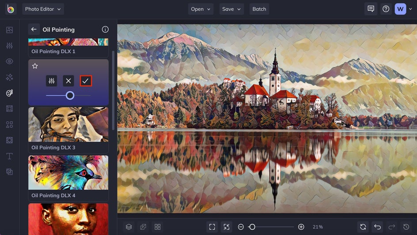Click the Oil Painting DLX 1 label
This screenshot has height=235, width=417.
[x=53, y=51]
